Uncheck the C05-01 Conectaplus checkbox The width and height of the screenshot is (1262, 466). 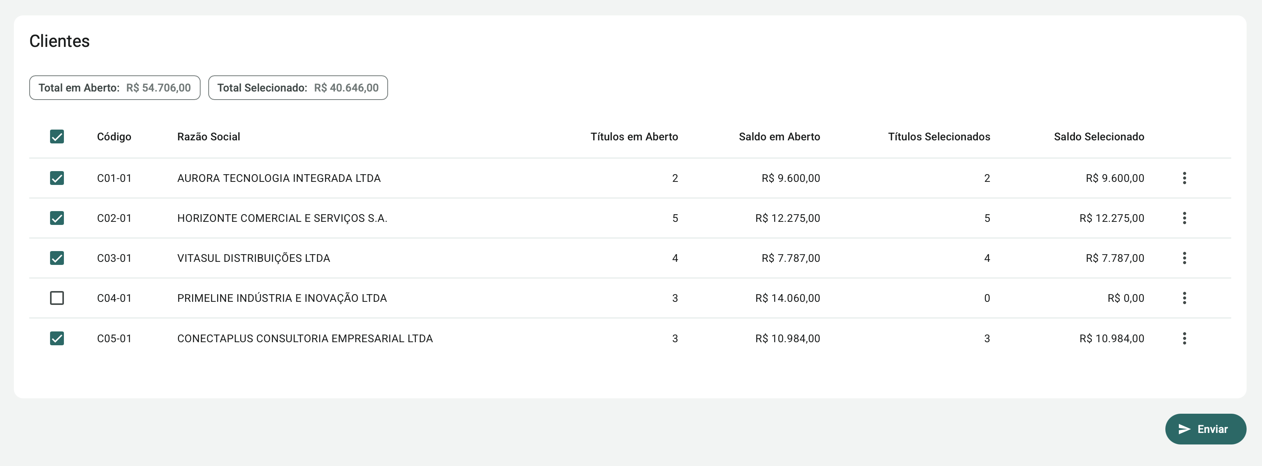(57, 338)
